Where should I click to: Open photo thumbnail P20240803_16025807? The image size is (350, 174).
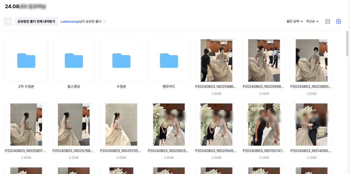[26, 125]
